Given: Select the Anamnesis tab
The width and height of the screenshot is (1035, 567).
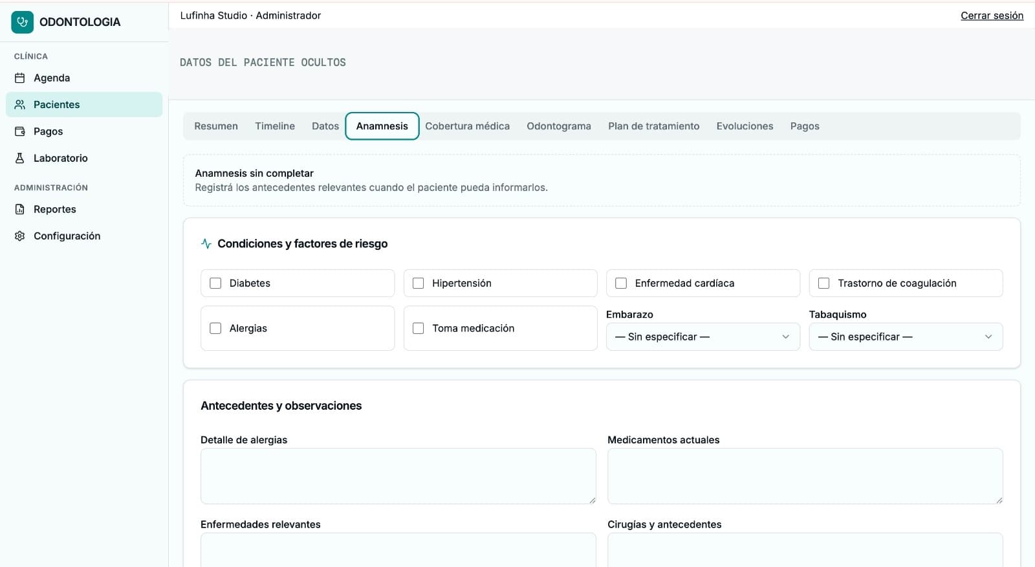Looking at the screenshot, I should coord(382,126).
